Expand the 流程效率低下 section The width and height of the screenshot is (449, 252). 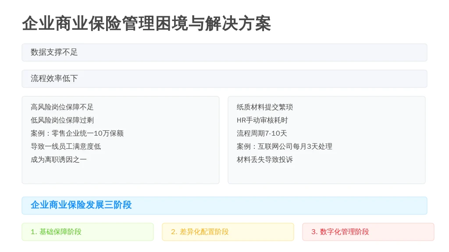224,79
